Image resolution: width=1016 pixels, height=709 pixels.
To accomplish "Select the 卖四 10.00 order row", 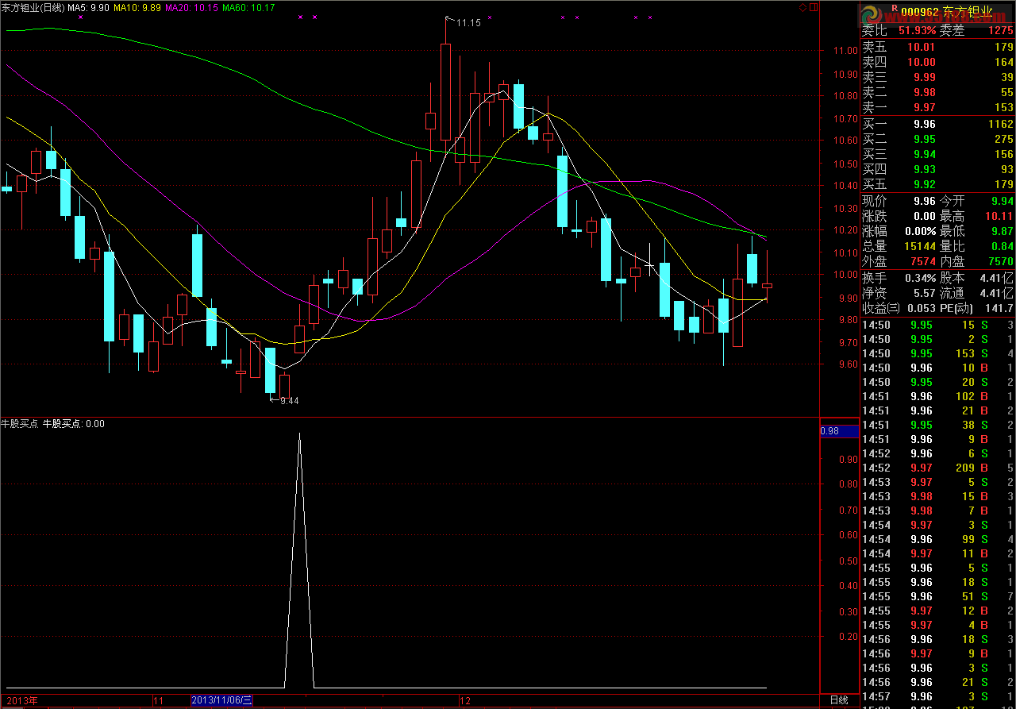I will click(938, 62).
